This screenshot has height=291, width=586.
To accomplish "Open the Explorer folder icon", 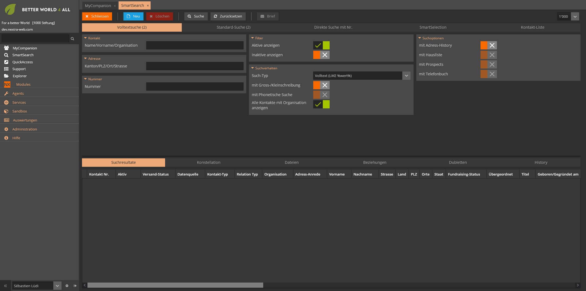I will 6,76.
